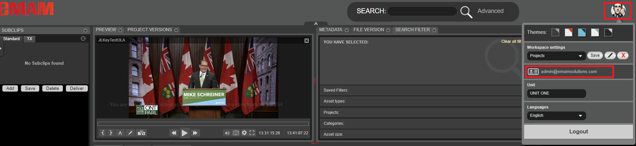636x146 pixels.
Task: Expand the Saved Filters row
Action: point(421,90)
